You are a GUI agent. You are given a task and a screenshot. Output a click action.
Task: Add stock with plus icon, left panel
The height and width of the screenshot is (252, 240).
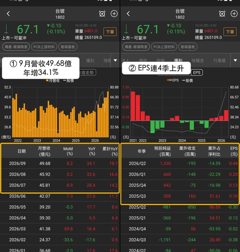coord(114,14)
